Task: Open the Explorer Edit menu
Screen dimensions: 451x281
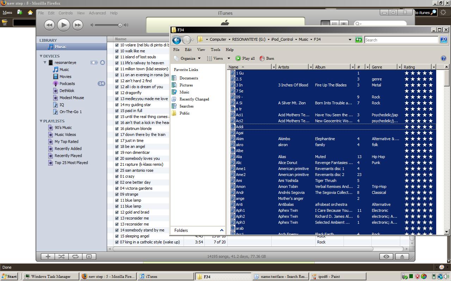Action: 188,50
